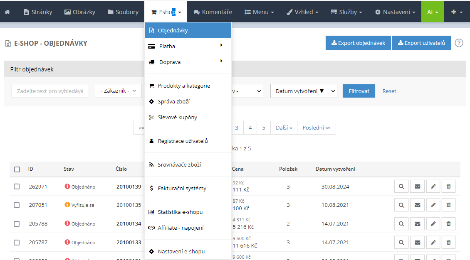The image size is (470, 260).
Task: Click the order search text field
Action: click(50, 91)
